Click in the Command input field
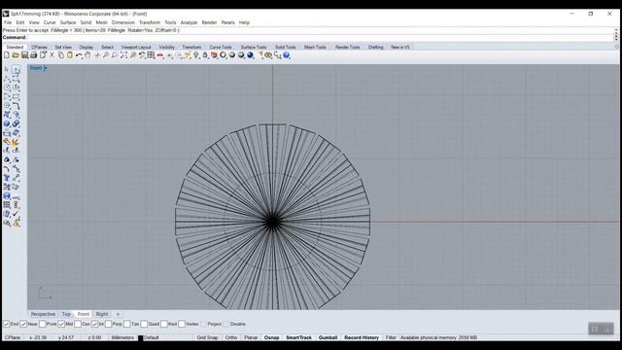 click(x=320, y=37)
